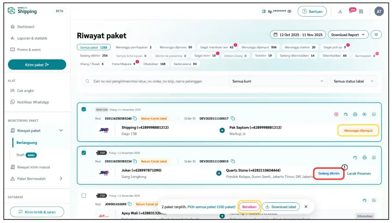The height and width of the screenshot is (223, 392).
Task: Click the Lacak Pesanan link
Action: click(x=359, y=173)
